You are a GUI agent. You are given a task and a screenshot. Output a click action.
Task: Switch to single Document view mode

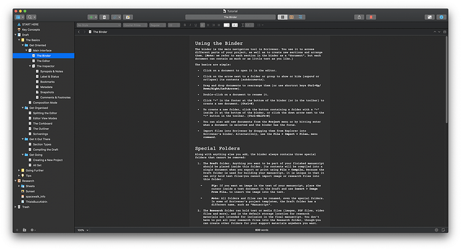click(283, 17)
